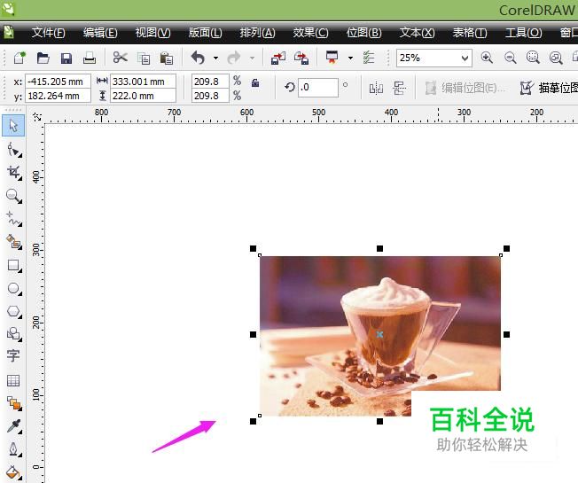Viewport: 578px width, 483px height.
Task: Undo the last action
Action: (198, 58)
